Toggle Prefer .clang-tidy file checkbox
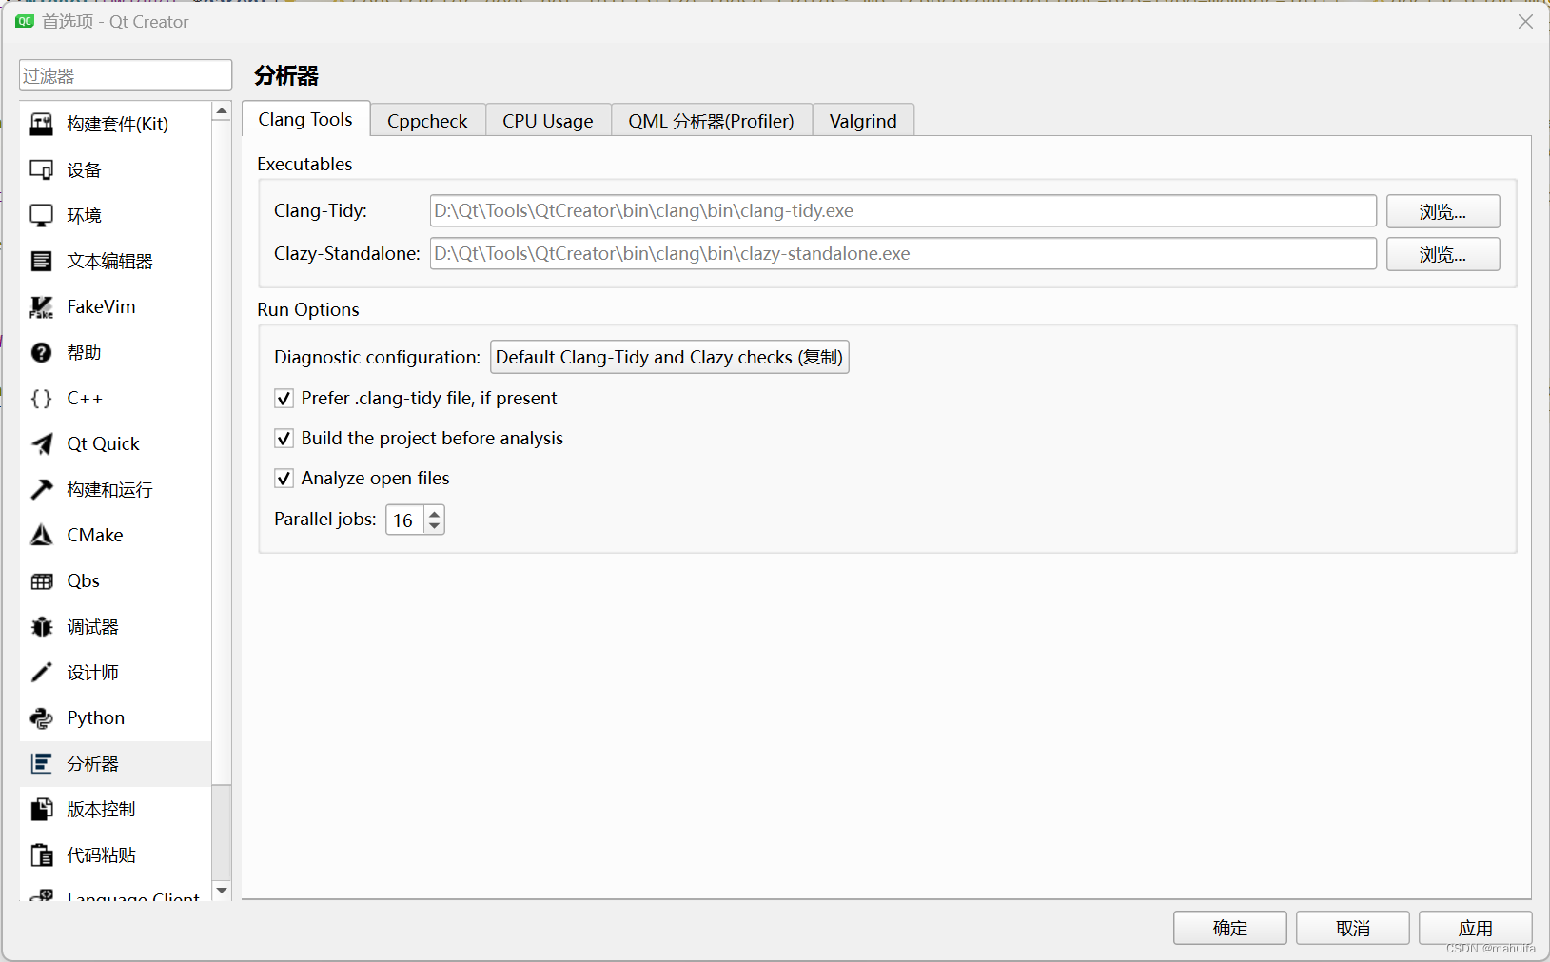Screen dimensions: 1550x962 tap(284, 398)
